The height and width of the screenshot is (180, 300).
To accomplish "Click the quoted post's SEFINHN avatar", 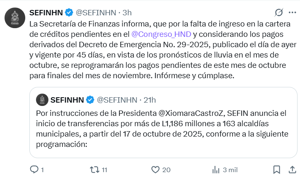I will pyautogui.click(x=42, y=100).
